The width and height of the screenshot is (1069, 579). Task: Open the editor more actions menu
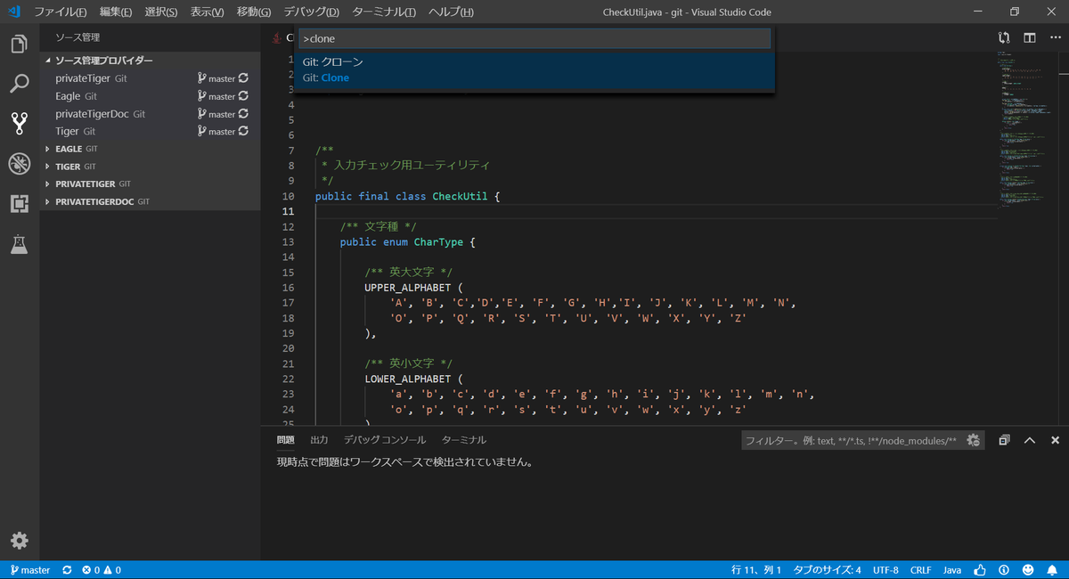click(x=1054, y=37)
